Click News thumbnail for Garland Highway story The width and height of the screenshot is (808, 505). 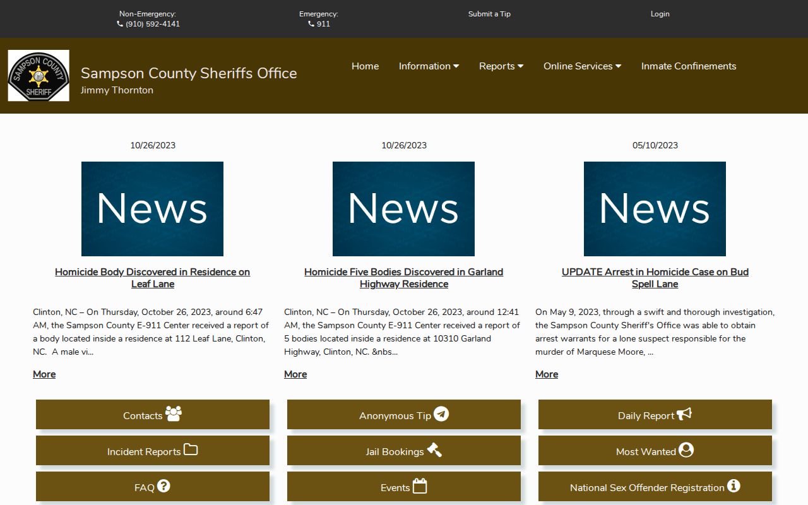click(x=403, y=209)
